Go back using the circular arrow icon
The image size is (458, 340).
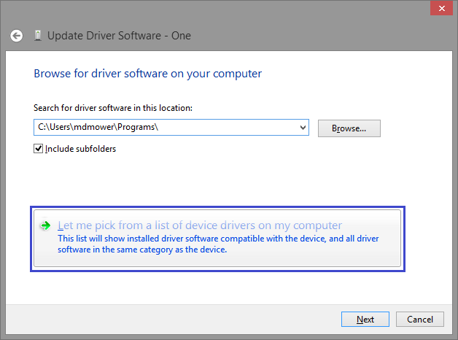click(x=16, y=36)
